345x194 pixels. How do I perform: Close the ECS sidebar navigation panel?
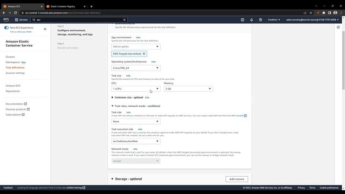pos(45,29)
